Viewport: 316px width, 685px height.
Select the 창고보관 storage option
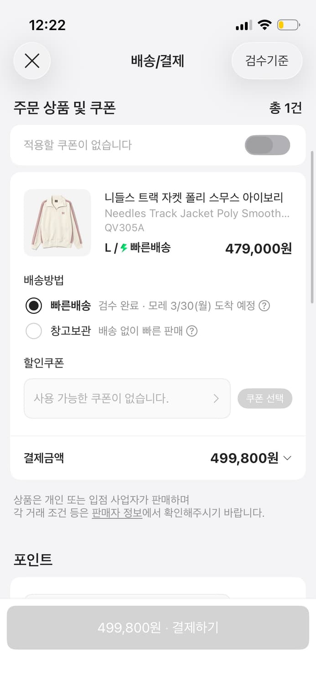(34, 331)
